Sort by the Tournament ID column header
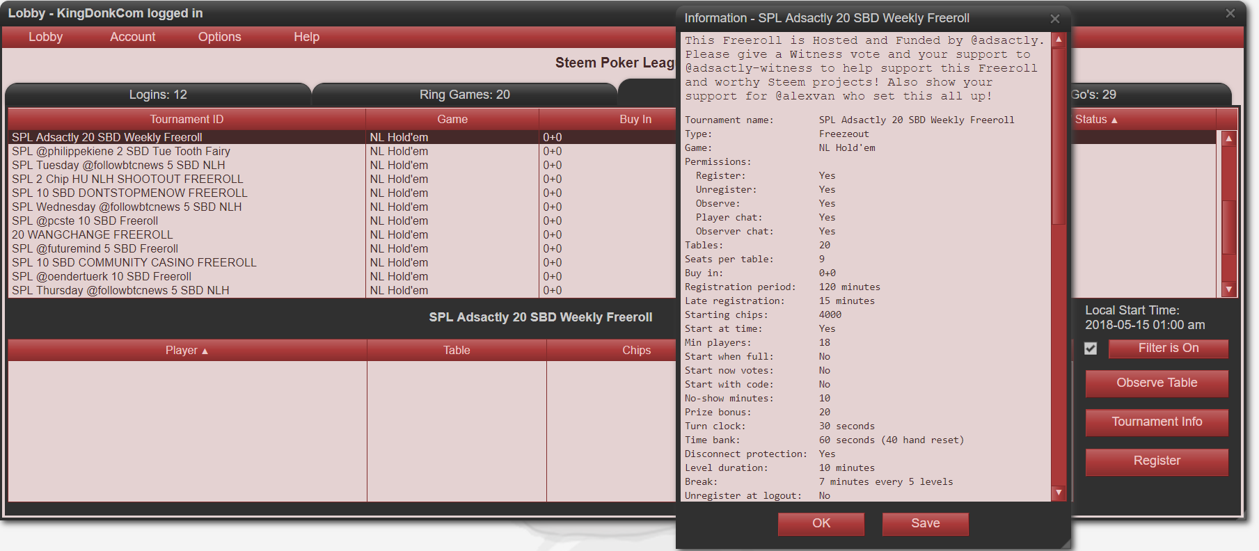1259x551 pixels. click(187, 120)
